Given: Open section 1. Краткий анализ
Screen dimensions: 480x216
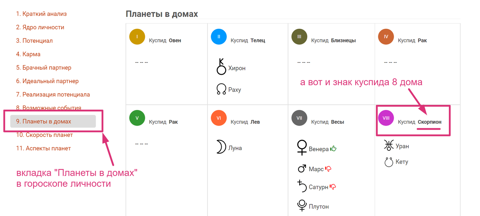Looking at the screenshot, I should click(x=41, y=14).
